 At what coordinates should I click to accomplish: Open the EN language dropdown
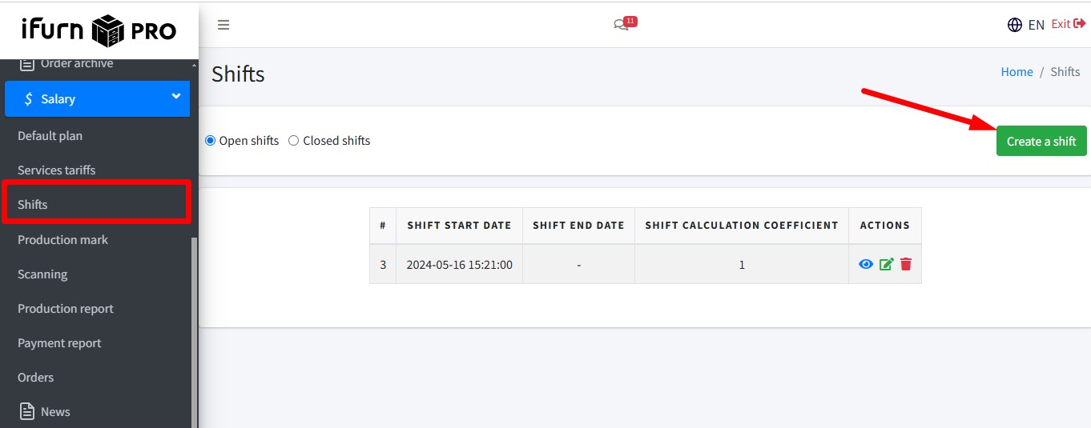click(x=1036, y=25)
